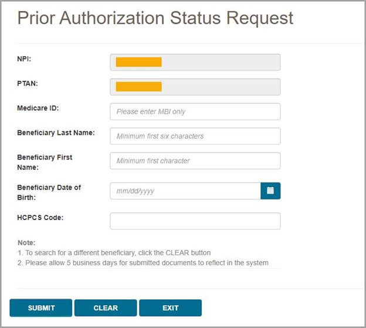Hit the EXIT button
The image size is (366, 328).
coord(171,308)
